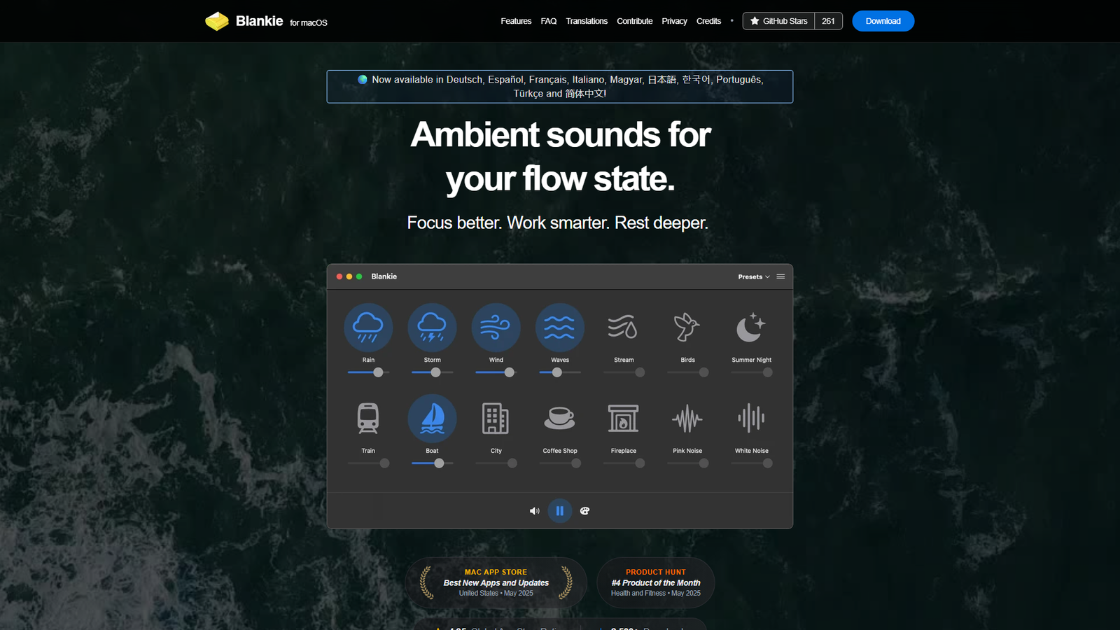Click the blue Download button
Image resolution: width=1120 pixels, height=630 pixels.
click(883, 21)
